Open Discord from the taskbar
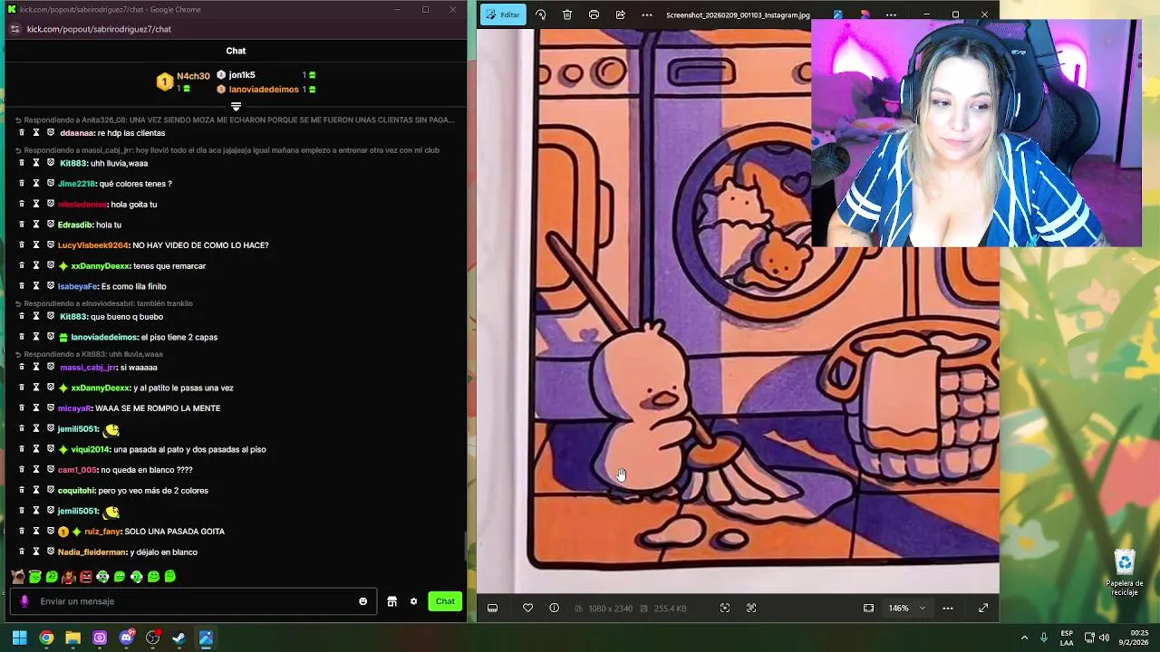 [126, 638]
